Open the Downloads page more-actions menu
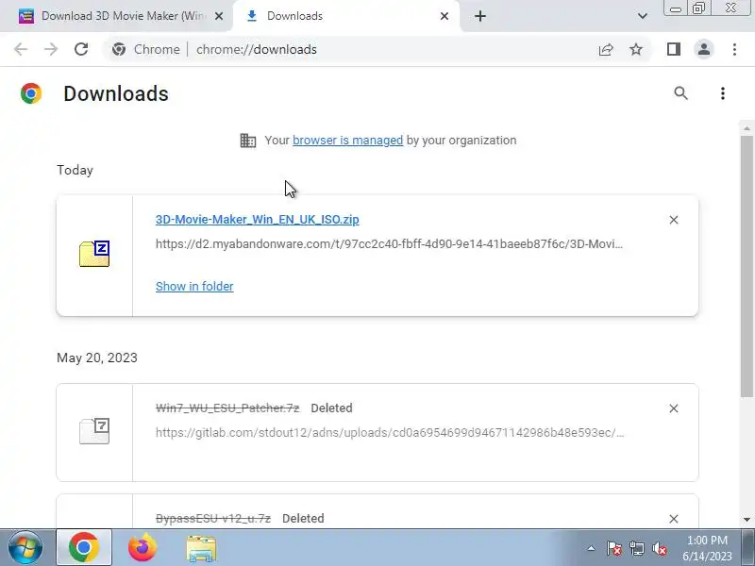The height and width of the screenshot is (566, 755). click(x=722, y=92)
